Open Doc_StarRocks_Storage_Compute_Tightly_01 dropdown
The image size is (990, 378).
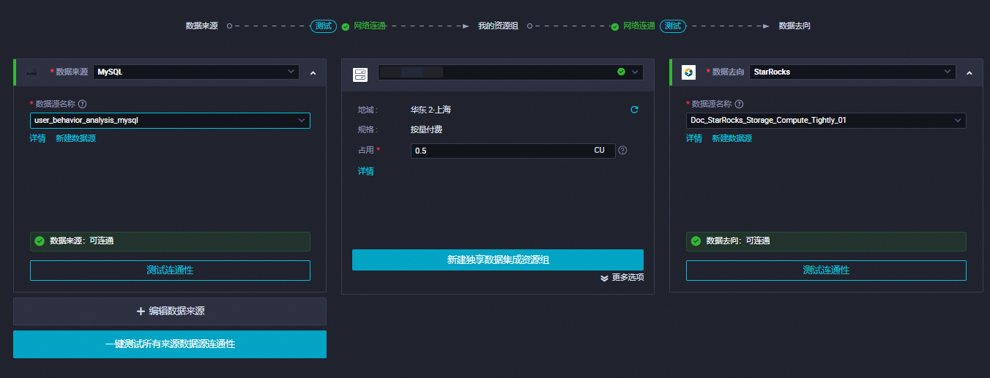(826, 120)
